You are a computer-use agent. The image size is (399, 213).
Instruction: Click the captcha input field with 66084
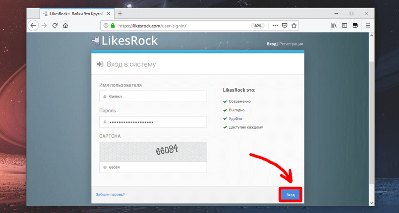[x=153, y=168]
